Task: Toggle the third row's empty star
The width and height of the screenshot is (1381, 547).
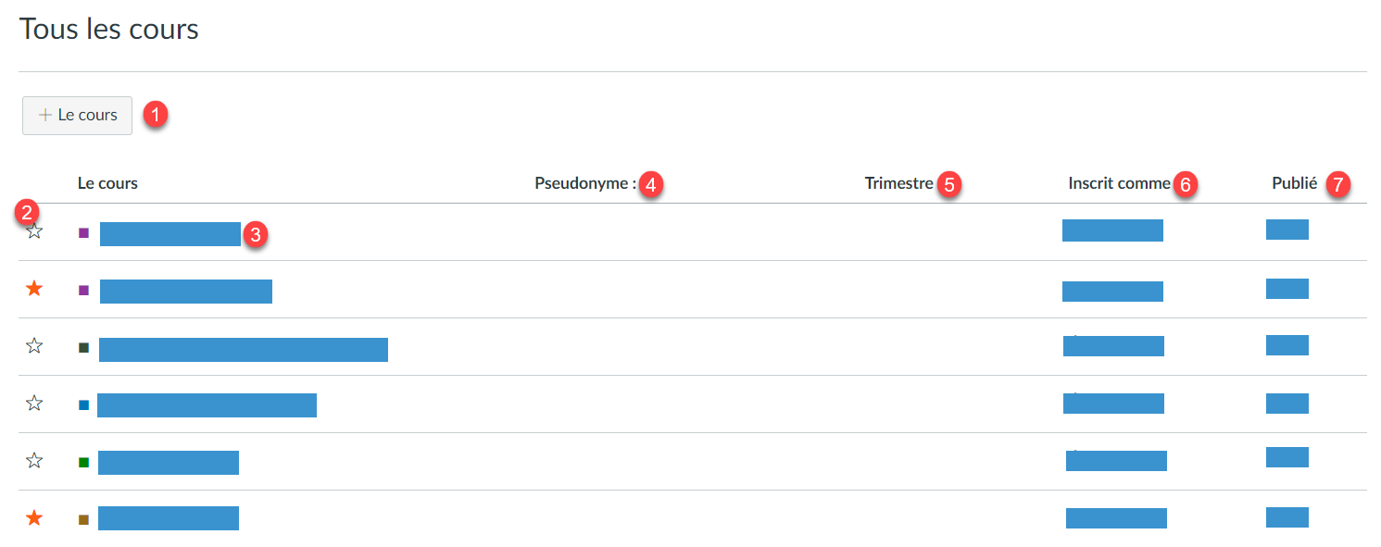Action: pos(34,346)
